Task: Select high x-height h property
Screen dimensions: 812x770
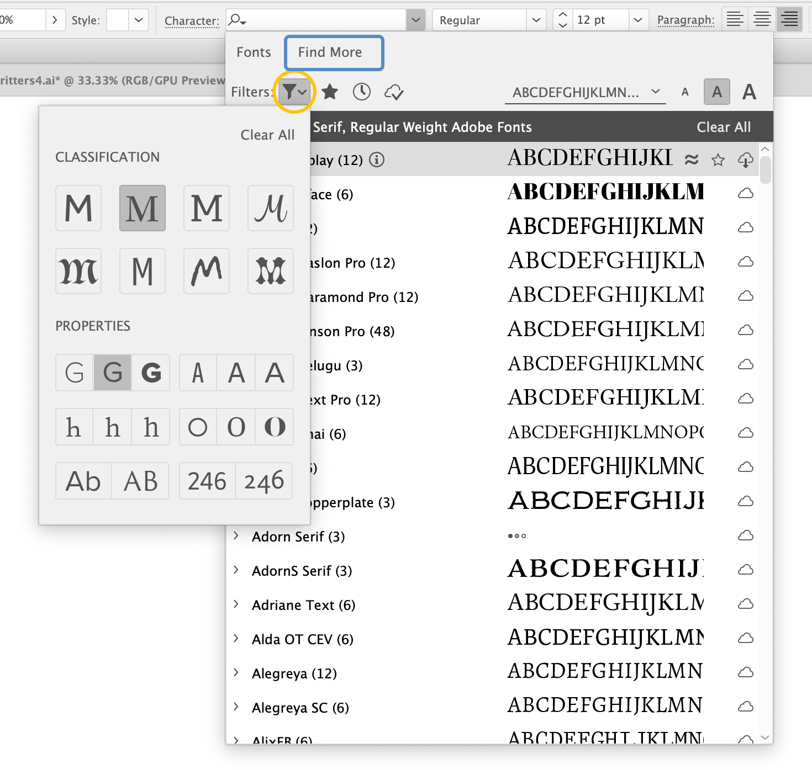Action: (151, 427)
